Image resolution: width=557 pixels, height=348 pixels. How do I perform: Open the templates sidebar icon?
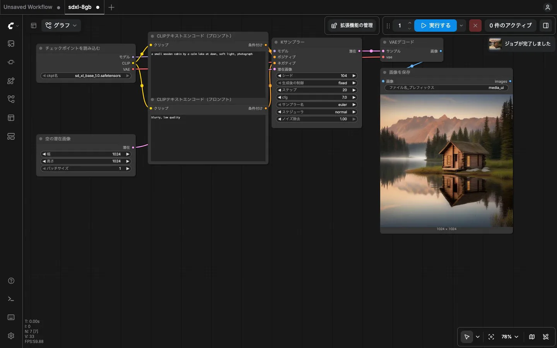[x=11, y=118]
